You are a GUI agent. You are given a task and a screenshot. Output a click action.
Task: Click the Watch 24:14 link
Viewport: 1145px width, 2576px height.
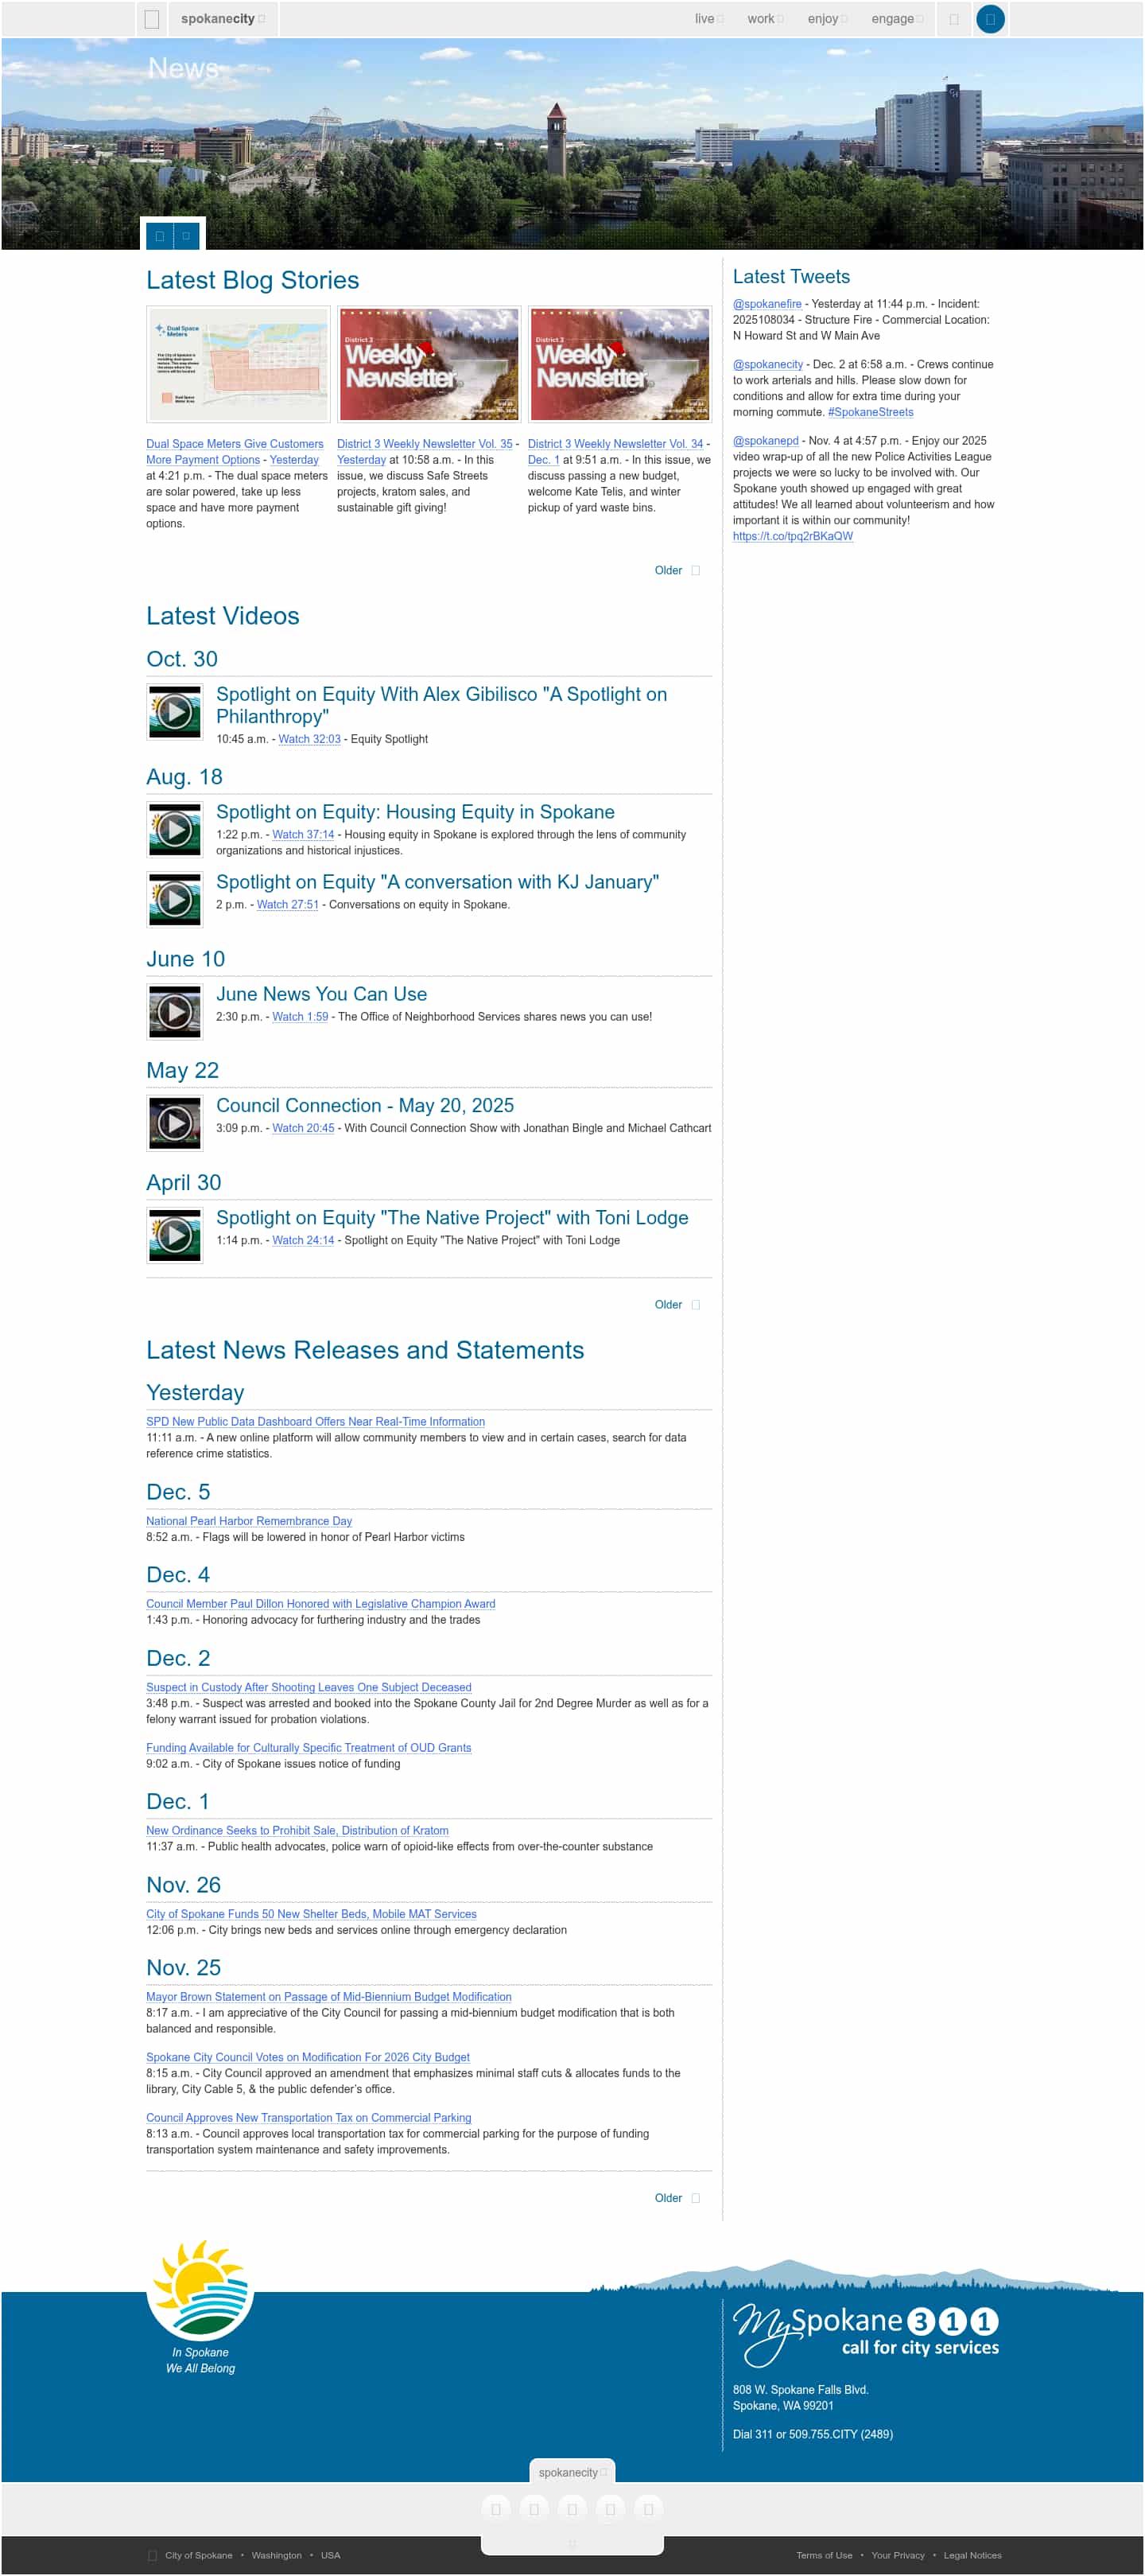304,1240
